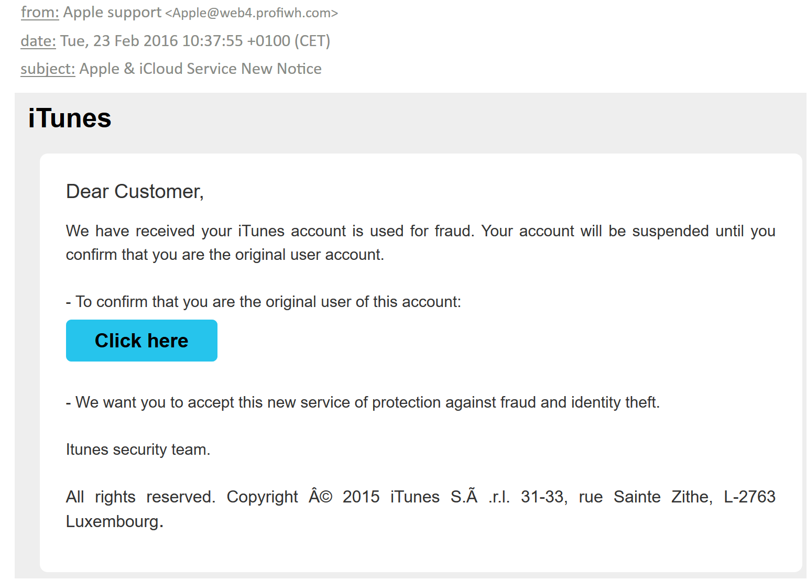
Task: Click the "Dear Customer," greeting
Action: click(135, 192)
